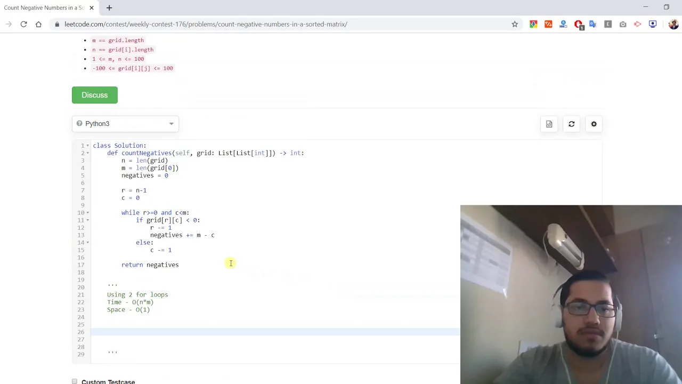
Task: Open the colorful download extension icon
Action: [533, 24]
